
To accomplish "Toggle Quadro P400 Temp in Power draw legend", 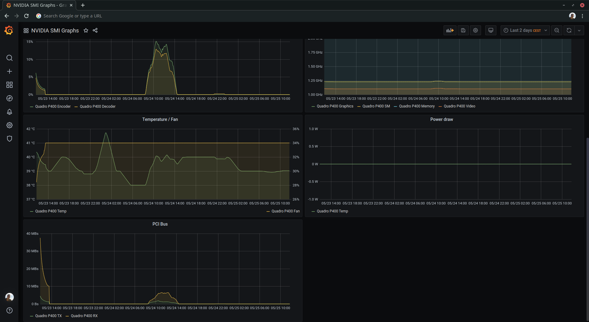I will (332, 211).
